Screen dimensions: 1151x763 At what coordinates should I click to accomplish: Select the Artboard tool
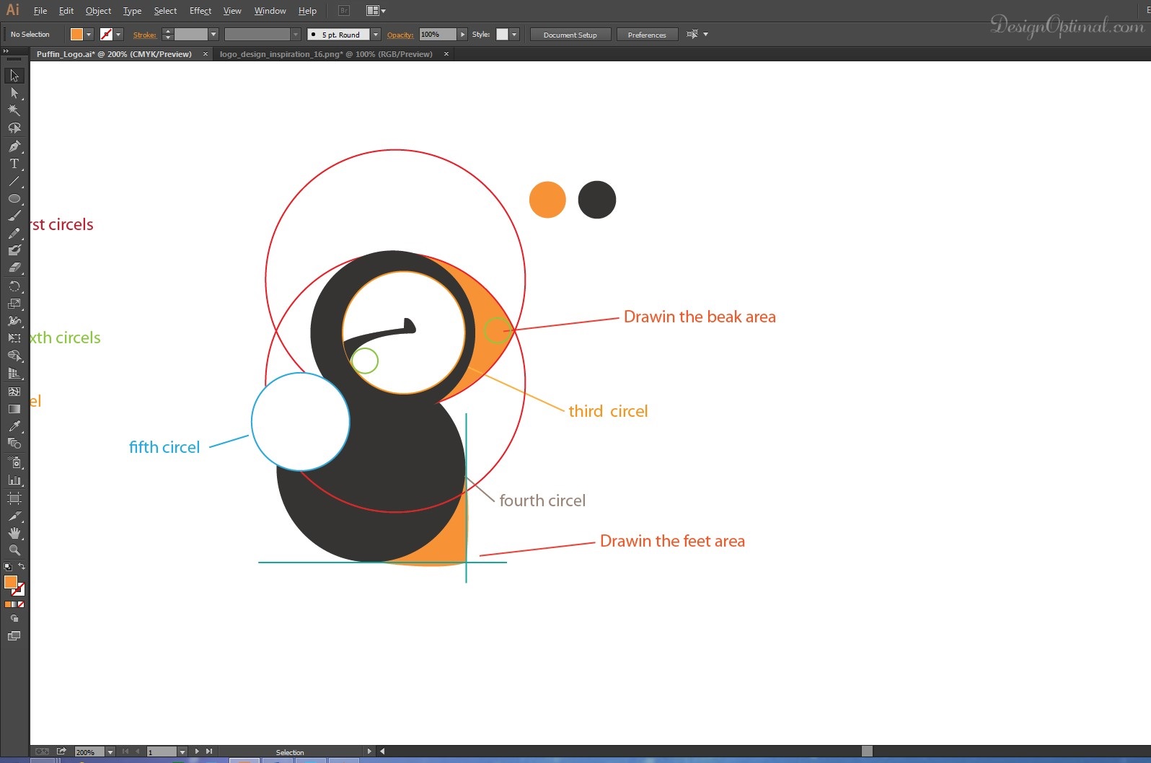pyautogui.click(x=14, y=498)
